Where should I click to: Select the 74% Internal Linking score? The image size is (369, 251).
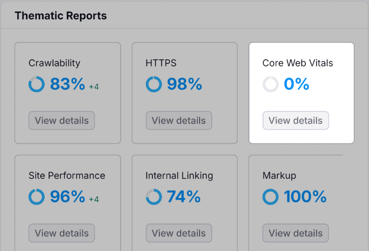point(183,197)
